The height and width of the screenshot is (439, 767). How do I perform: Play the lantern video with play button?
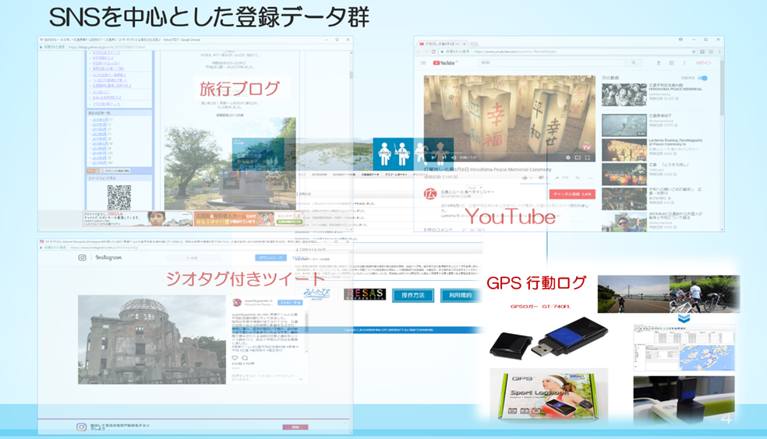coord(433,157)
